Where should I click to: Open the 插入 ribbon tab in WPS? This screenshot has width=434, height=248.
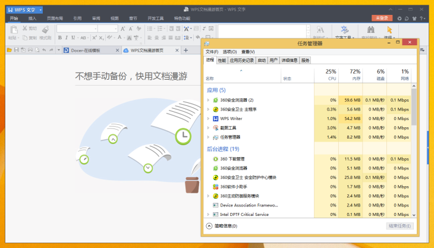click(x=32, y=18)
